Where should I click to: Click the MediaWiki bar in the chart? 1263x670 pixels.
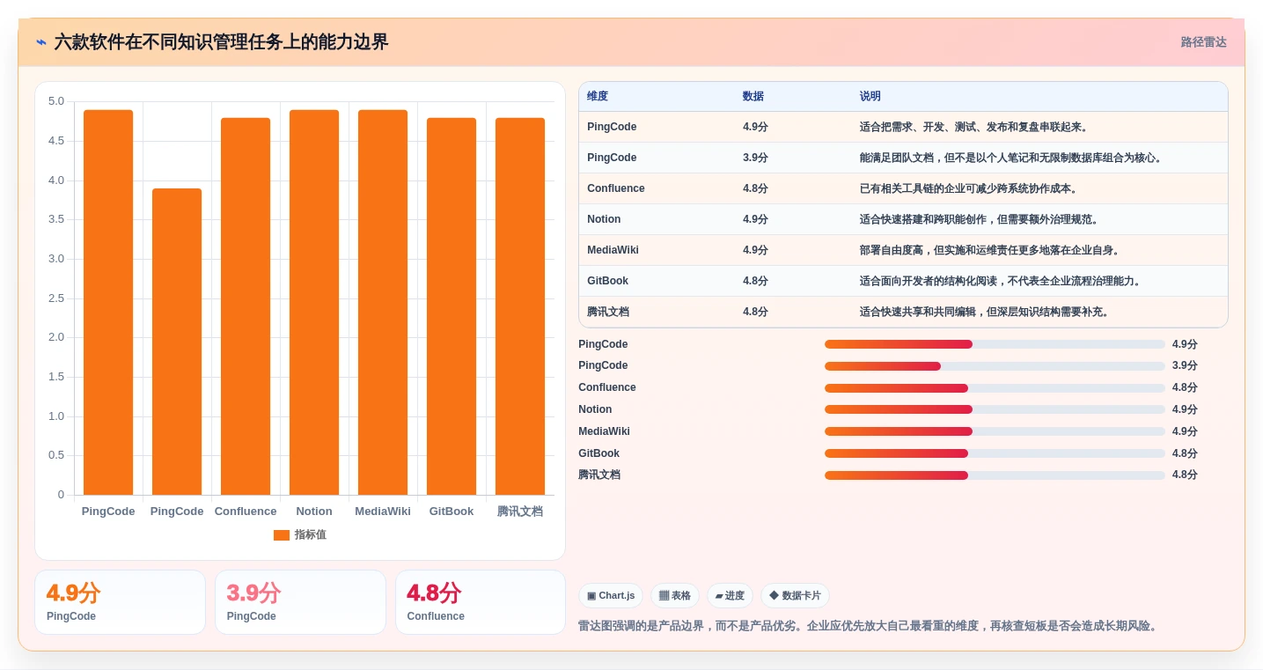point(383,302)
